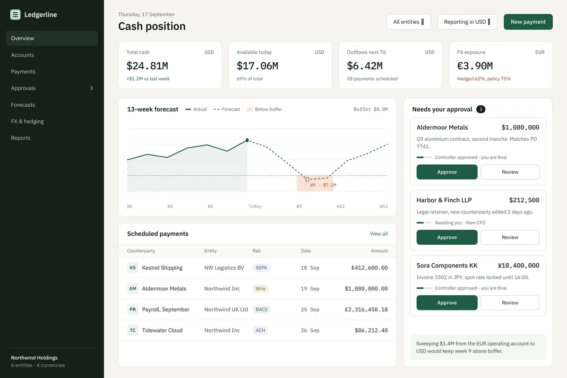Click Payroll, September counterparty name
567x378 pixels.
point(166,309)
